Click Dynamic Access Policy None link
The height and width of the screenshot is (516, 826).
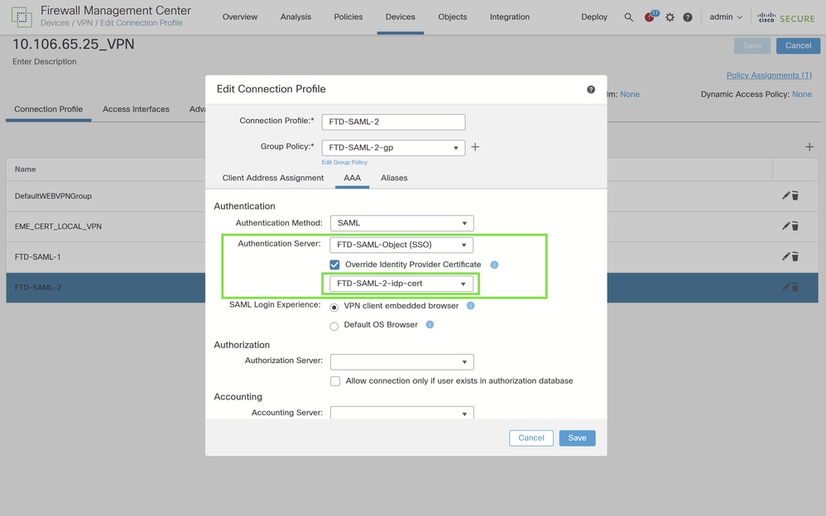(802, 94)
